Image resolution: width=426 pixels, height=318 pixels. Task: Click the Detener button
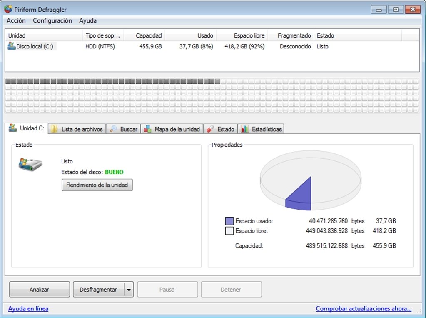coord(231,289)
